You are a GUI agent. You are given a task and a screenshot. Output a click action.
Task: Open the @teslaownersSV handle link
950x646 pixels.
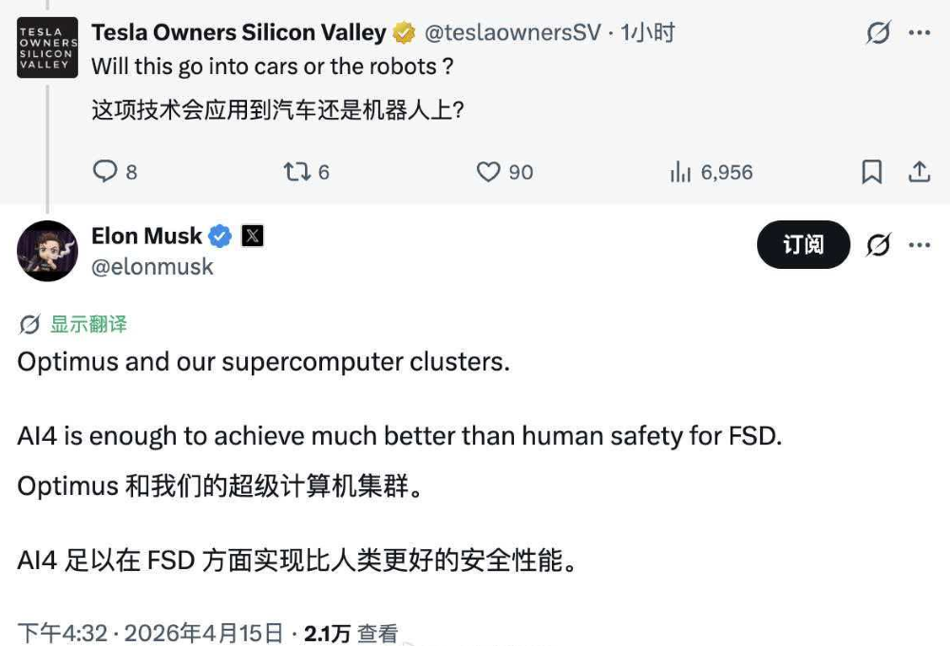click(x=511, y=32)
